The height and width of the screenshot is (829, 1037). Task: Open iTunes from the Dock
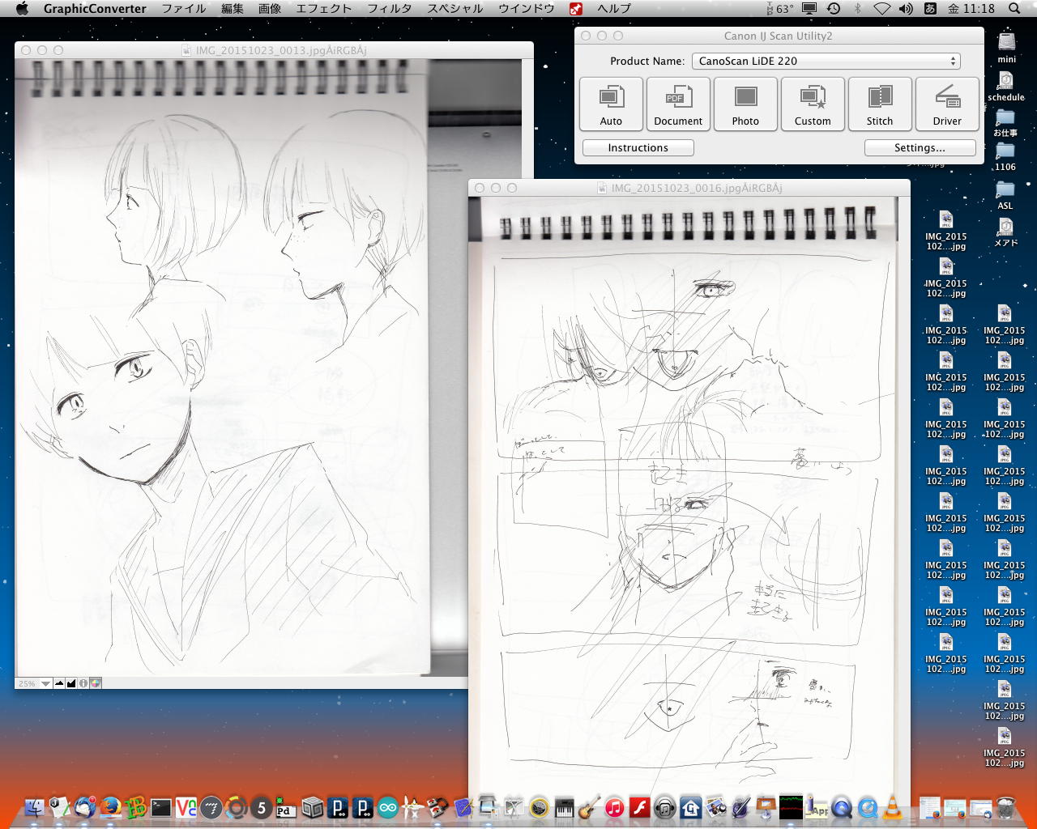click(x=614, y=807)
